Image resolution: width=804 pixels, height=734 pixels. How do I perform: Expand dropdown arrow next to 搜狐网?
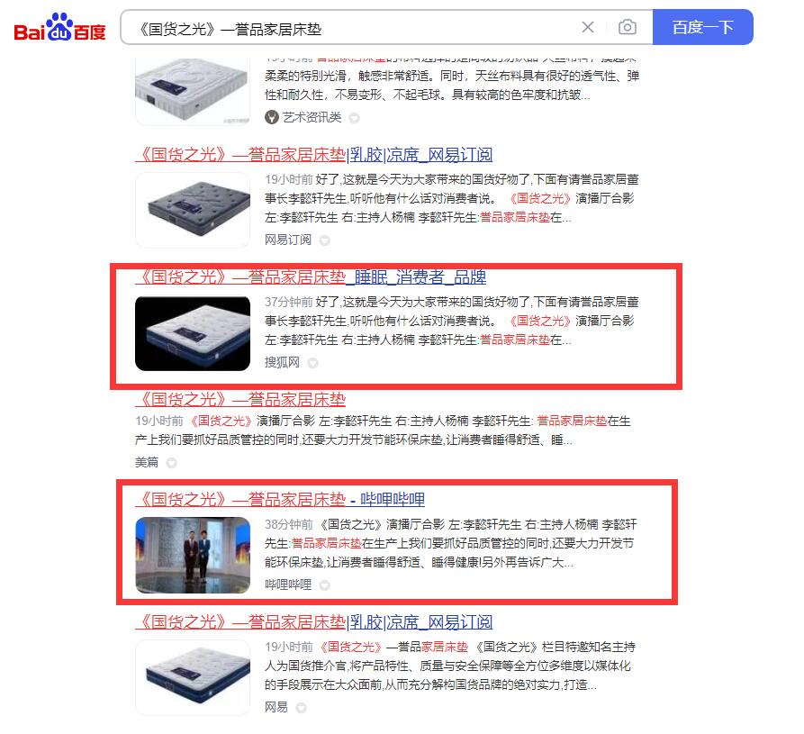coord(312,363)
